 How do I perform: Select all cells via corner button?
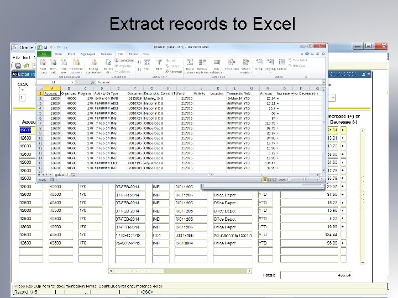pos(40,88)
